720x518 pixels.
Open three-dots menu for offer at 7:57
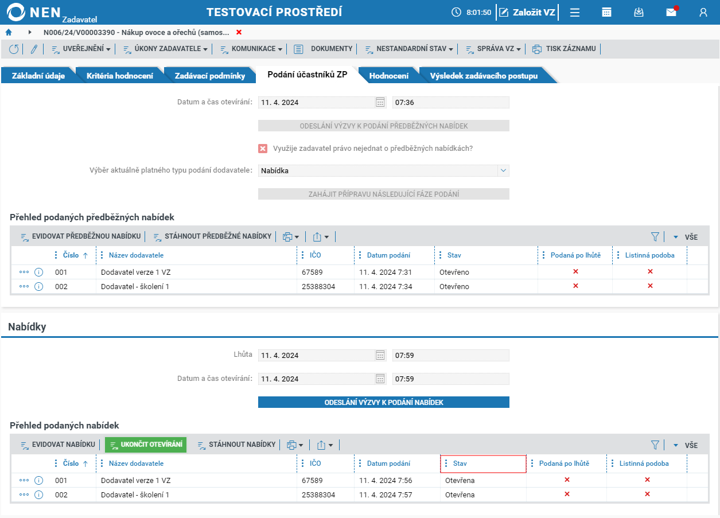(x=24, y=494)
